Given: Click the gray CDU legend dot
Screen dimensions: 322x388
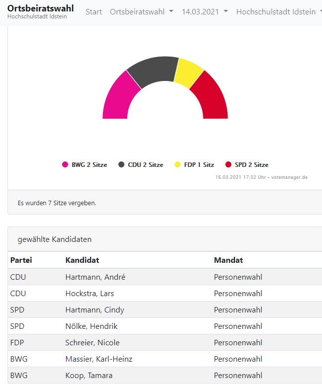Looking at the screenshot, I should [x=121, y=164].
